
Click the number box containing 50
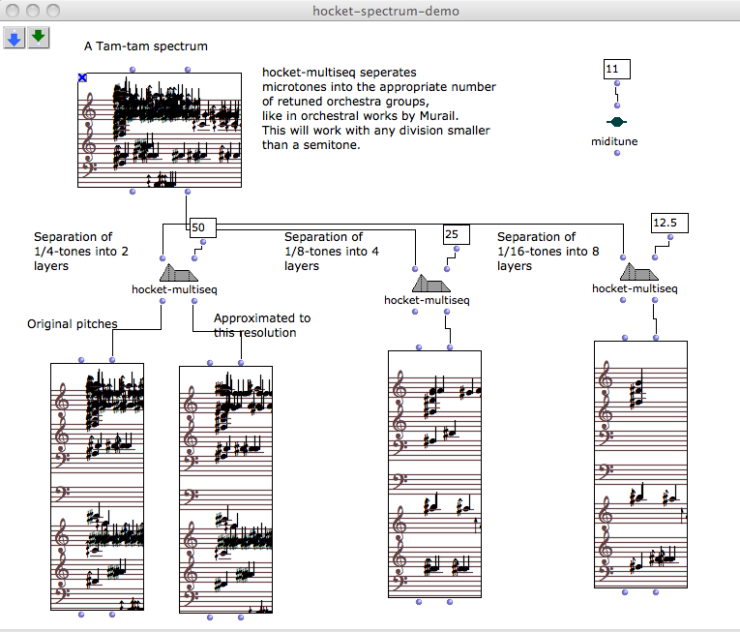pos(201,227)
